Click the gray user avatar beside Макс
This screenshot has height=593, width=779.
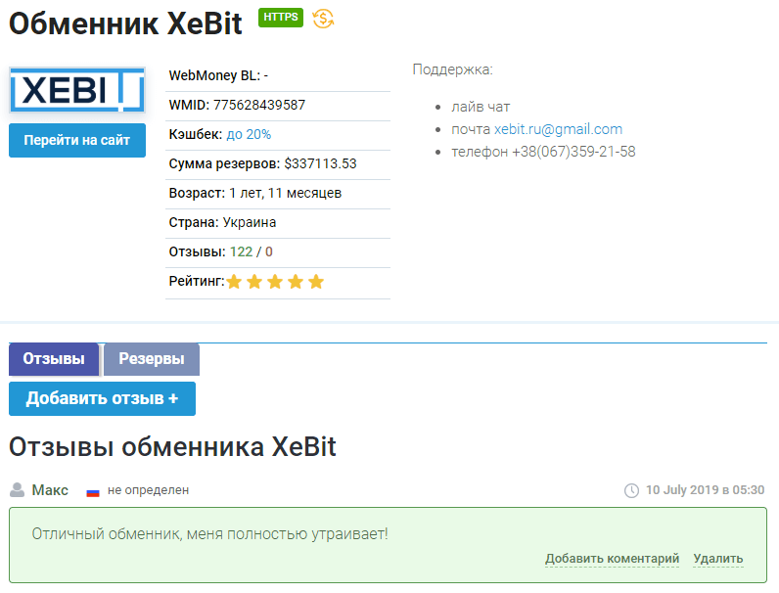[x=17, y=489]
